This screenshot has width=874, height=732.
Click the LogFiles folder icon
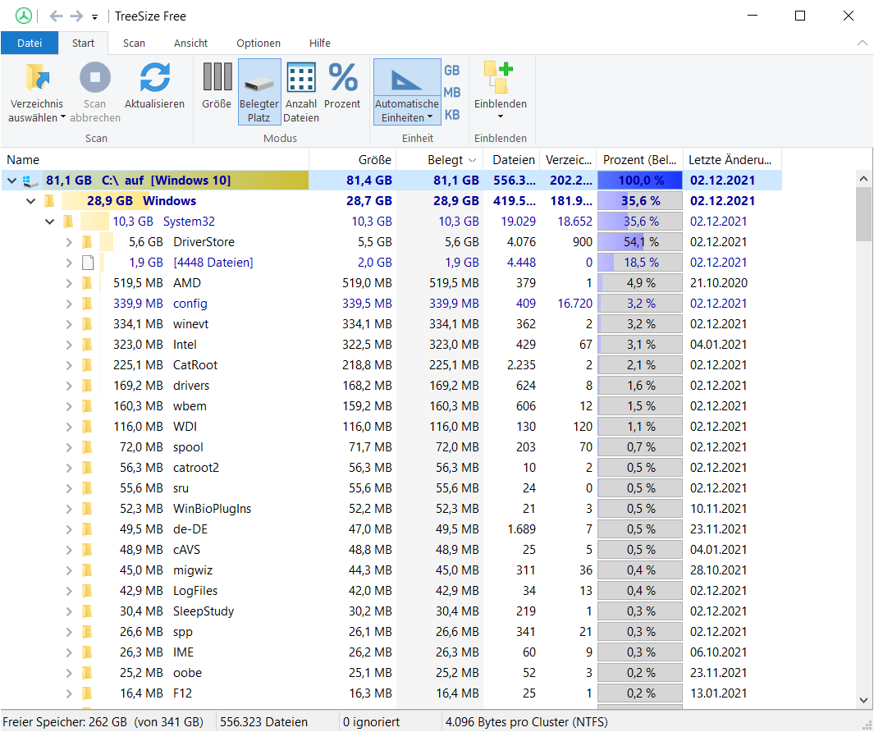[88, 591]
